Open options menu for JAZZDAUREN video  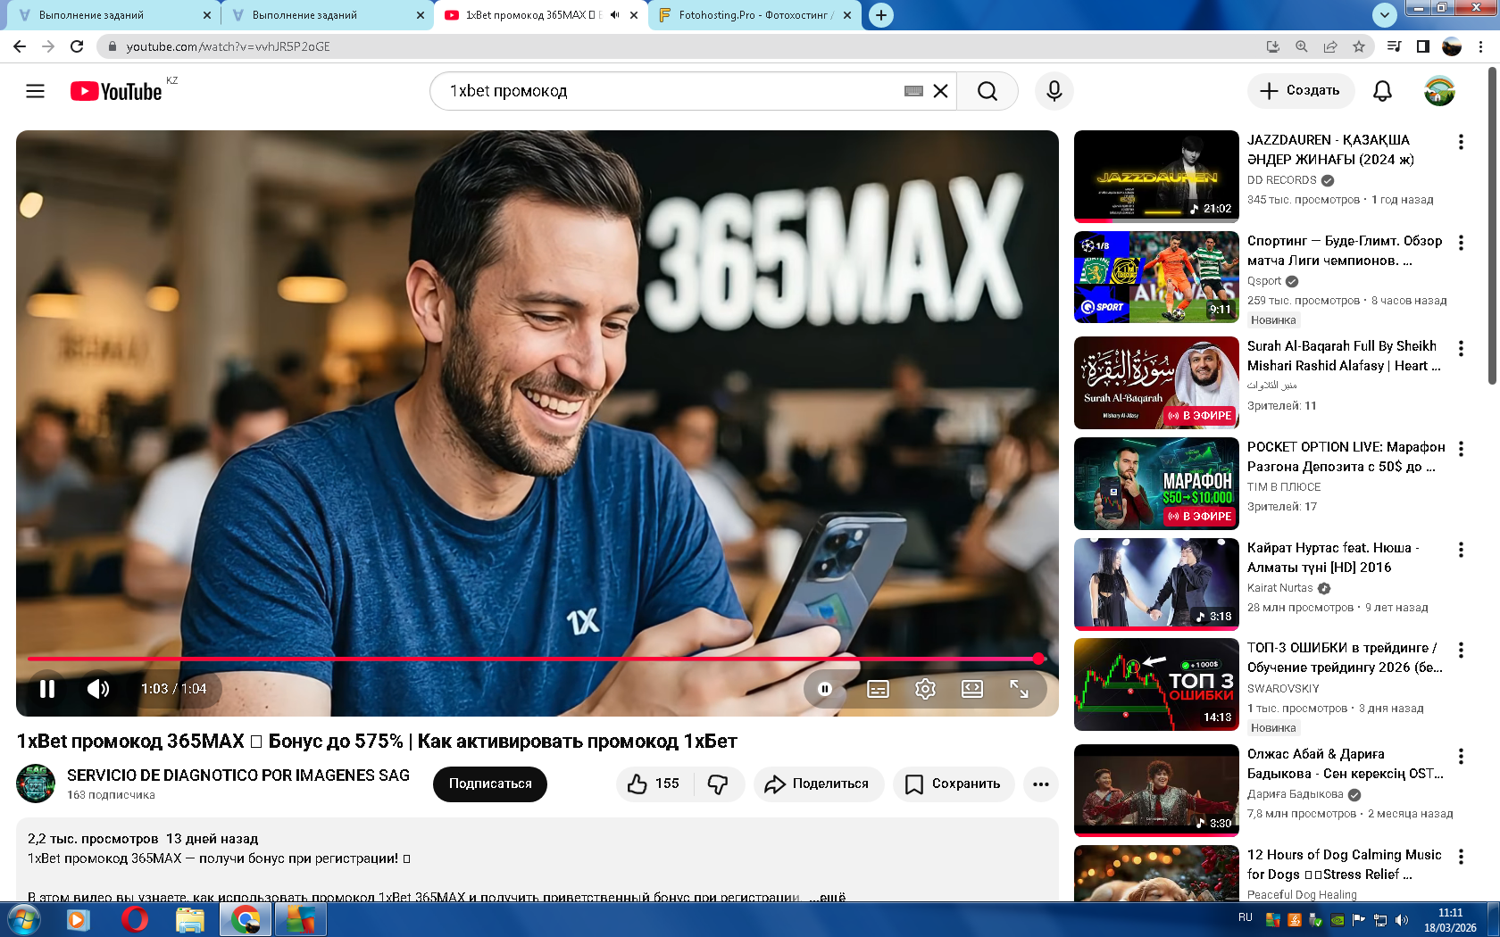click(1461, 142)
